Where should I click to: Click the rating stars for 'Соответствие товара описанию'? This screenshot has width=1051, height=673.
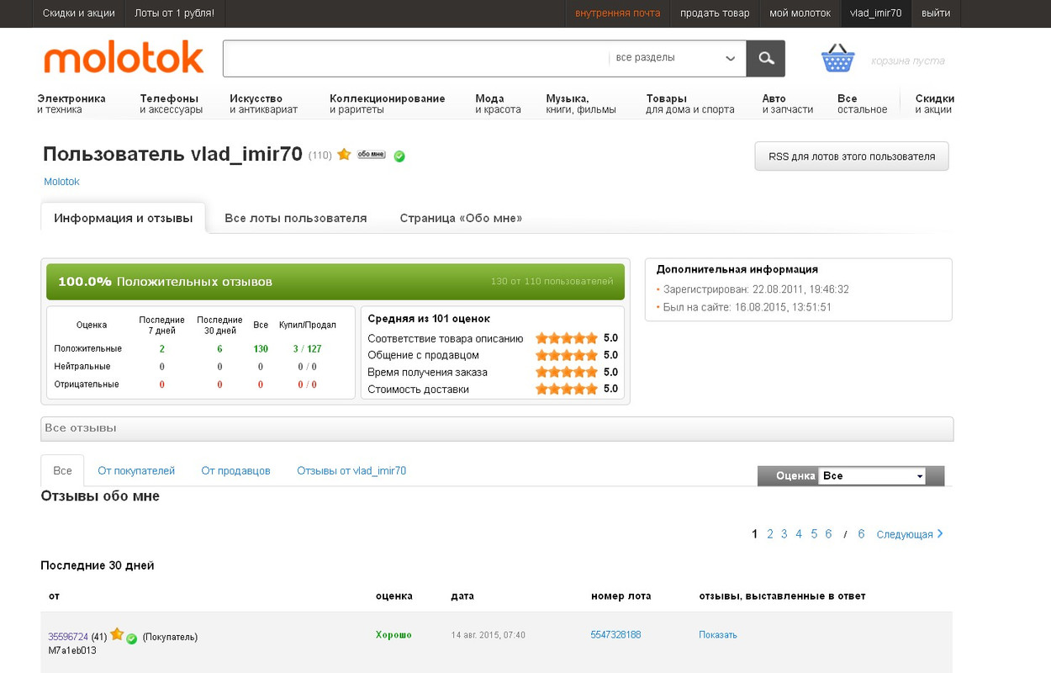click(x=567, y=338)
